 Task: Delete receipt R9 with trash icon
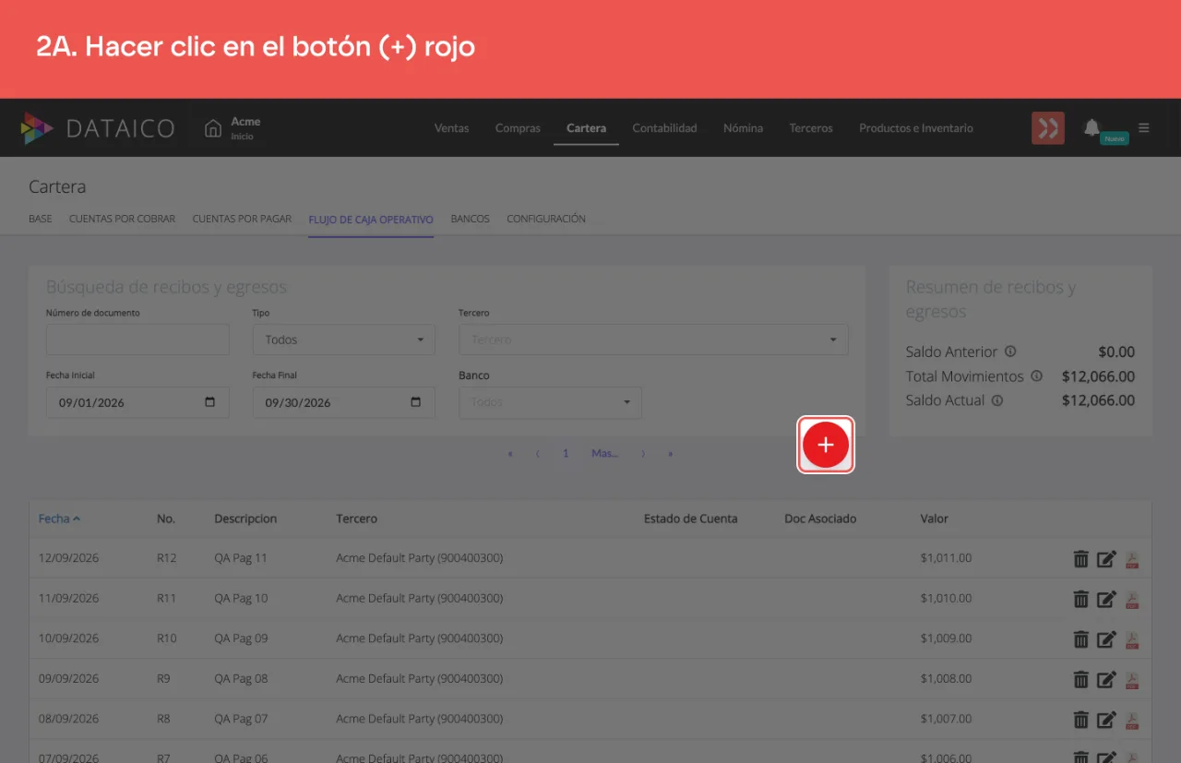click(1081, 679)
